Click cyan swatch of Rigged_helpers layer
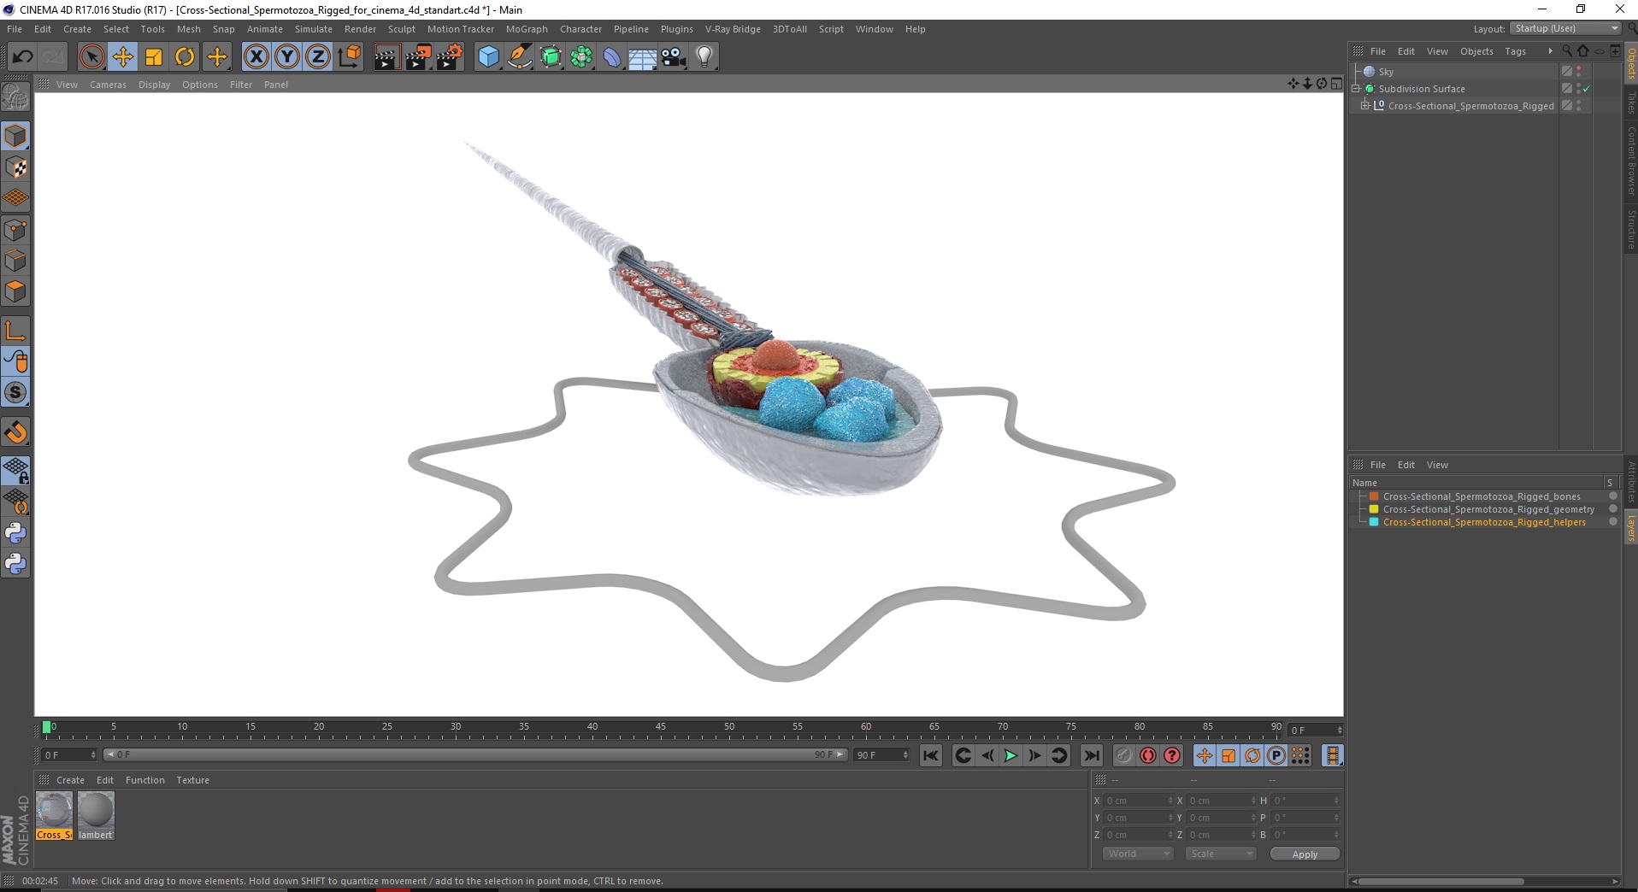The height and width of the screenshot is (892, 1638). (x=1374, y=522)
